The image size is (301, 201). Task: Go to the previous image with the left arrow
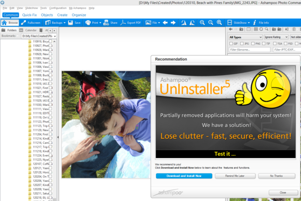(x=165, y=23)
